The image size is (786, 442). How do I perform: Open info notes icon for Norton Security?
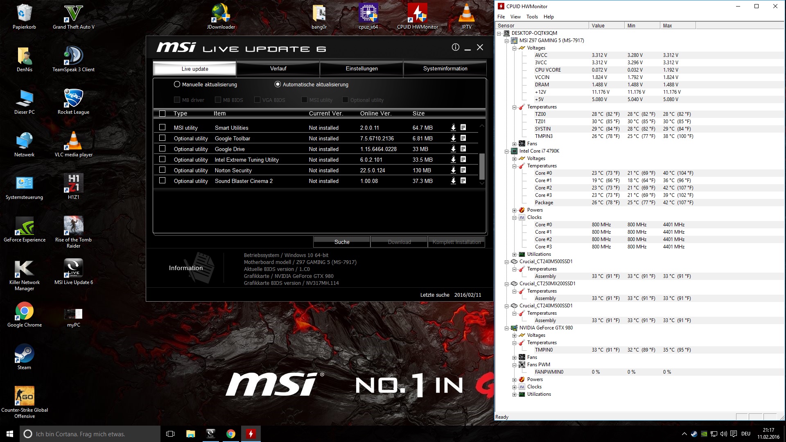tap(463, 170)
